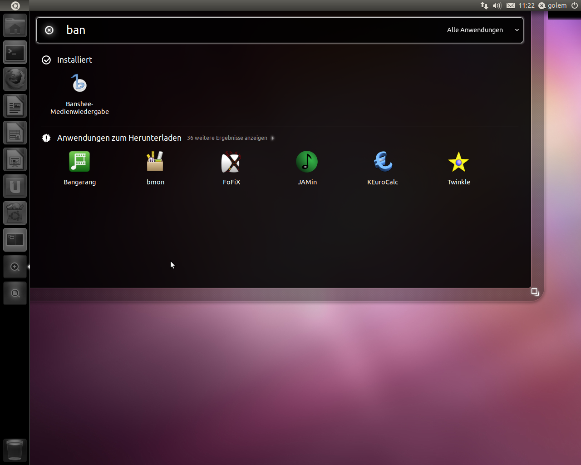Select the Bangarang application icon
Viewport: 581px width, 465px height.
point(79,162)
